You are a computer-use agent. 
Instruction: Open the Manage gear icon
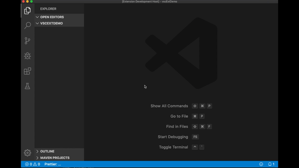point(27,153)
